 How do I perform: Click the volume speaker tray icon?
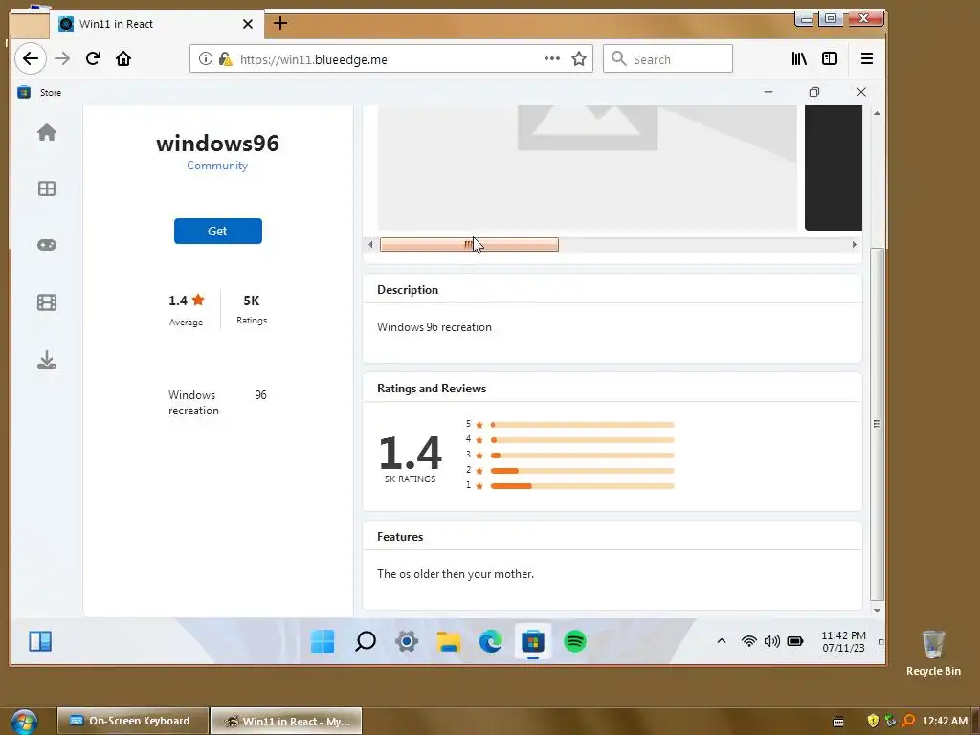(x=772, y=641)
